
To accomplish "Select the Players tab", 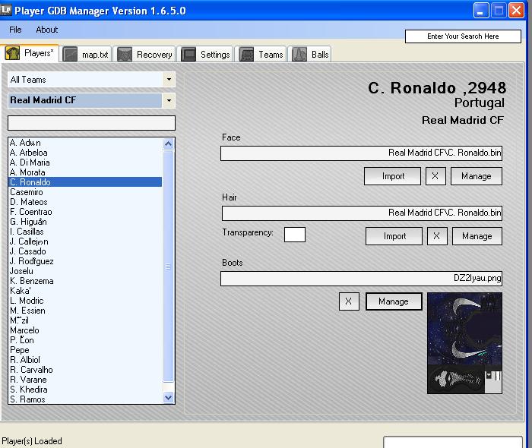I will pos(30,53).
